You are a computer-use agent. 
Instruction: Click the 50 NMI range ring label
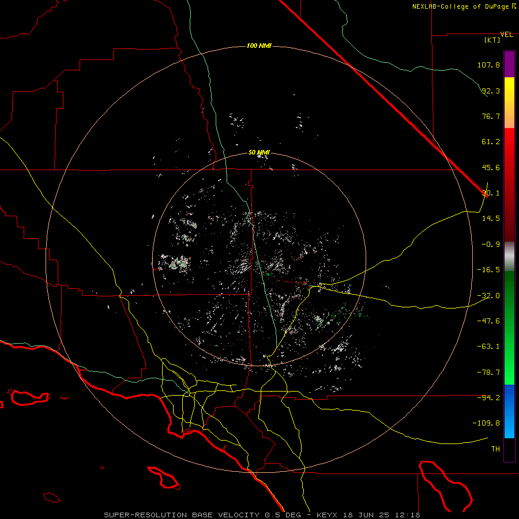pyautogui.click(x=259, y=153)
